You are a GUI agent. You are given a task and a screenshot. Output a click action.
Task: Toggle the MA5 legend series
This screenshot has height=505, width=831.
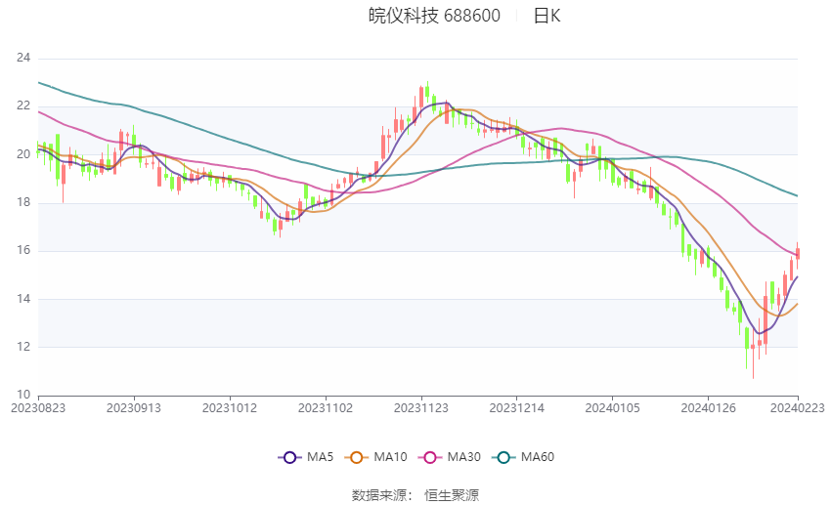point(306,457)
